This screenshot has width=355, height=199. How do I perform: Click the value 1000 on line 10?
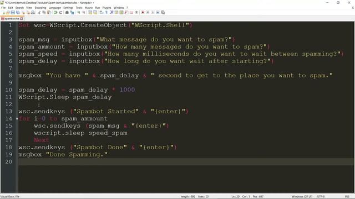tap(127, 90)
